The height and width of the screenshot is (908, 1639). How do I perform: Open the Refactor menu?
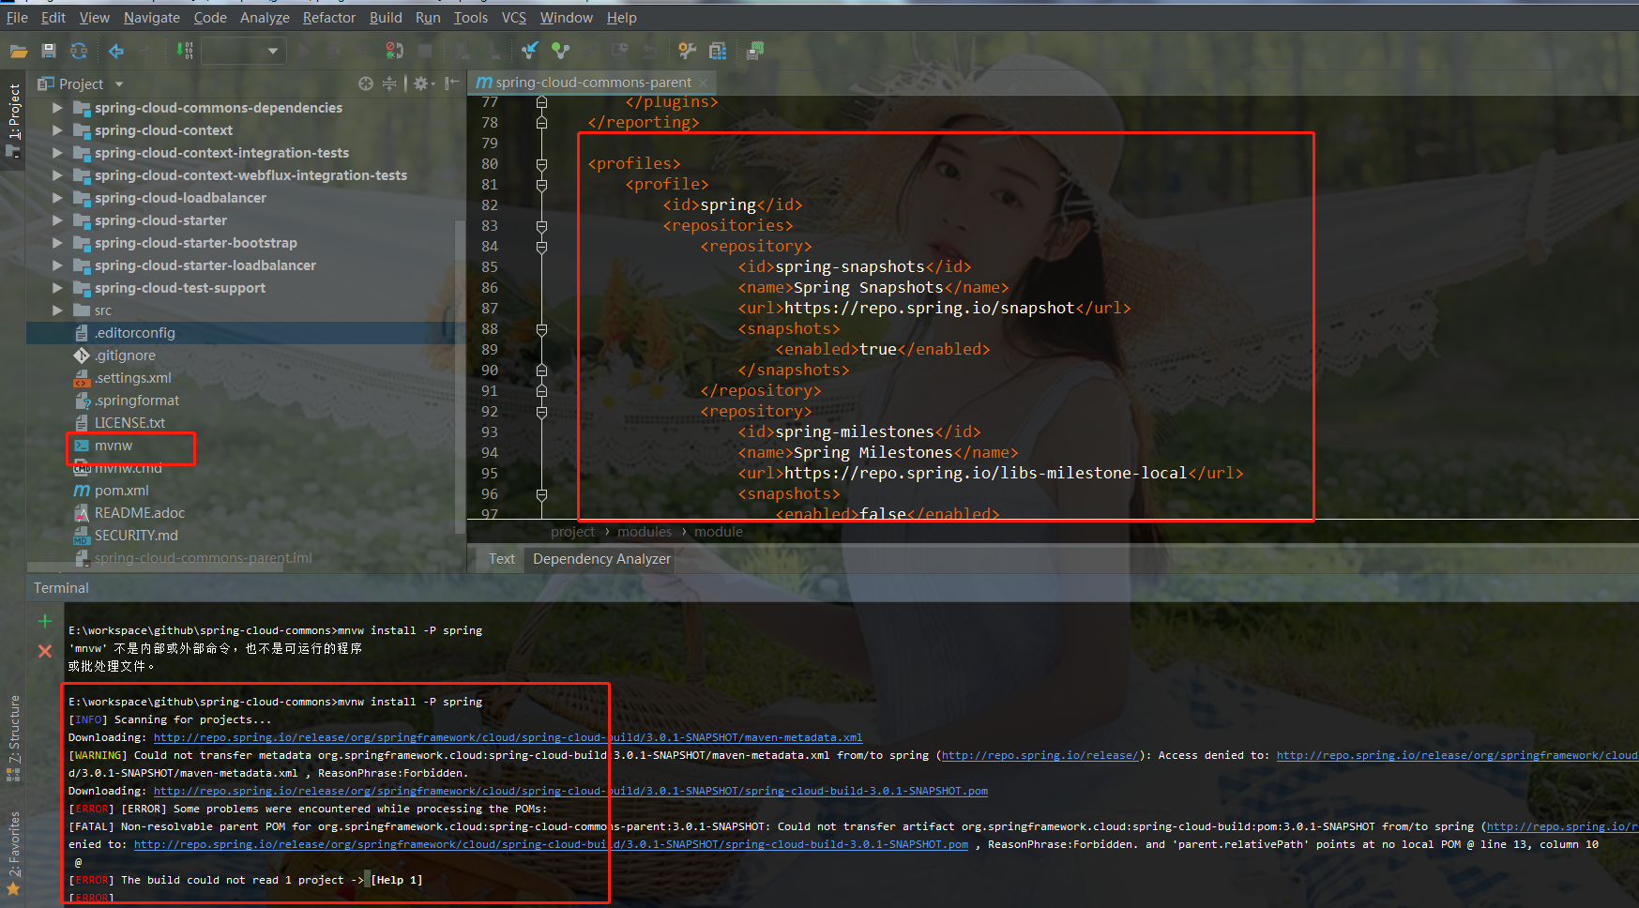[329, 18]
